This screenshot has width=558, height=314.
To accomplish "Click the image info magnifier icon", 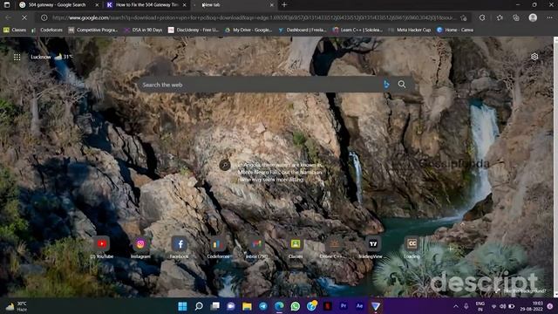I will (225, 165).
